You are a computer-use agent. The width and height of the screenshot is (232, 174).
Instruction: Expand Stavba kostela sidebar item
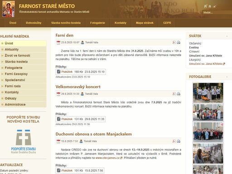pyautogui.click(x=2, y=62)
